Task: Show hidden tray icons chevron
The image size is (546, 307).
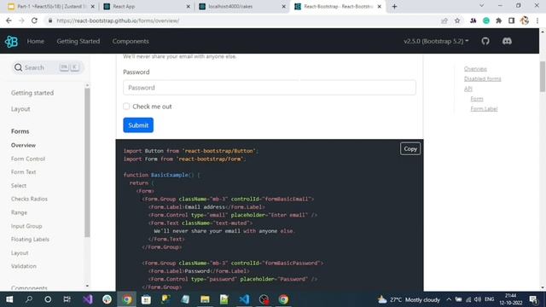Action: tap(449, 299)
